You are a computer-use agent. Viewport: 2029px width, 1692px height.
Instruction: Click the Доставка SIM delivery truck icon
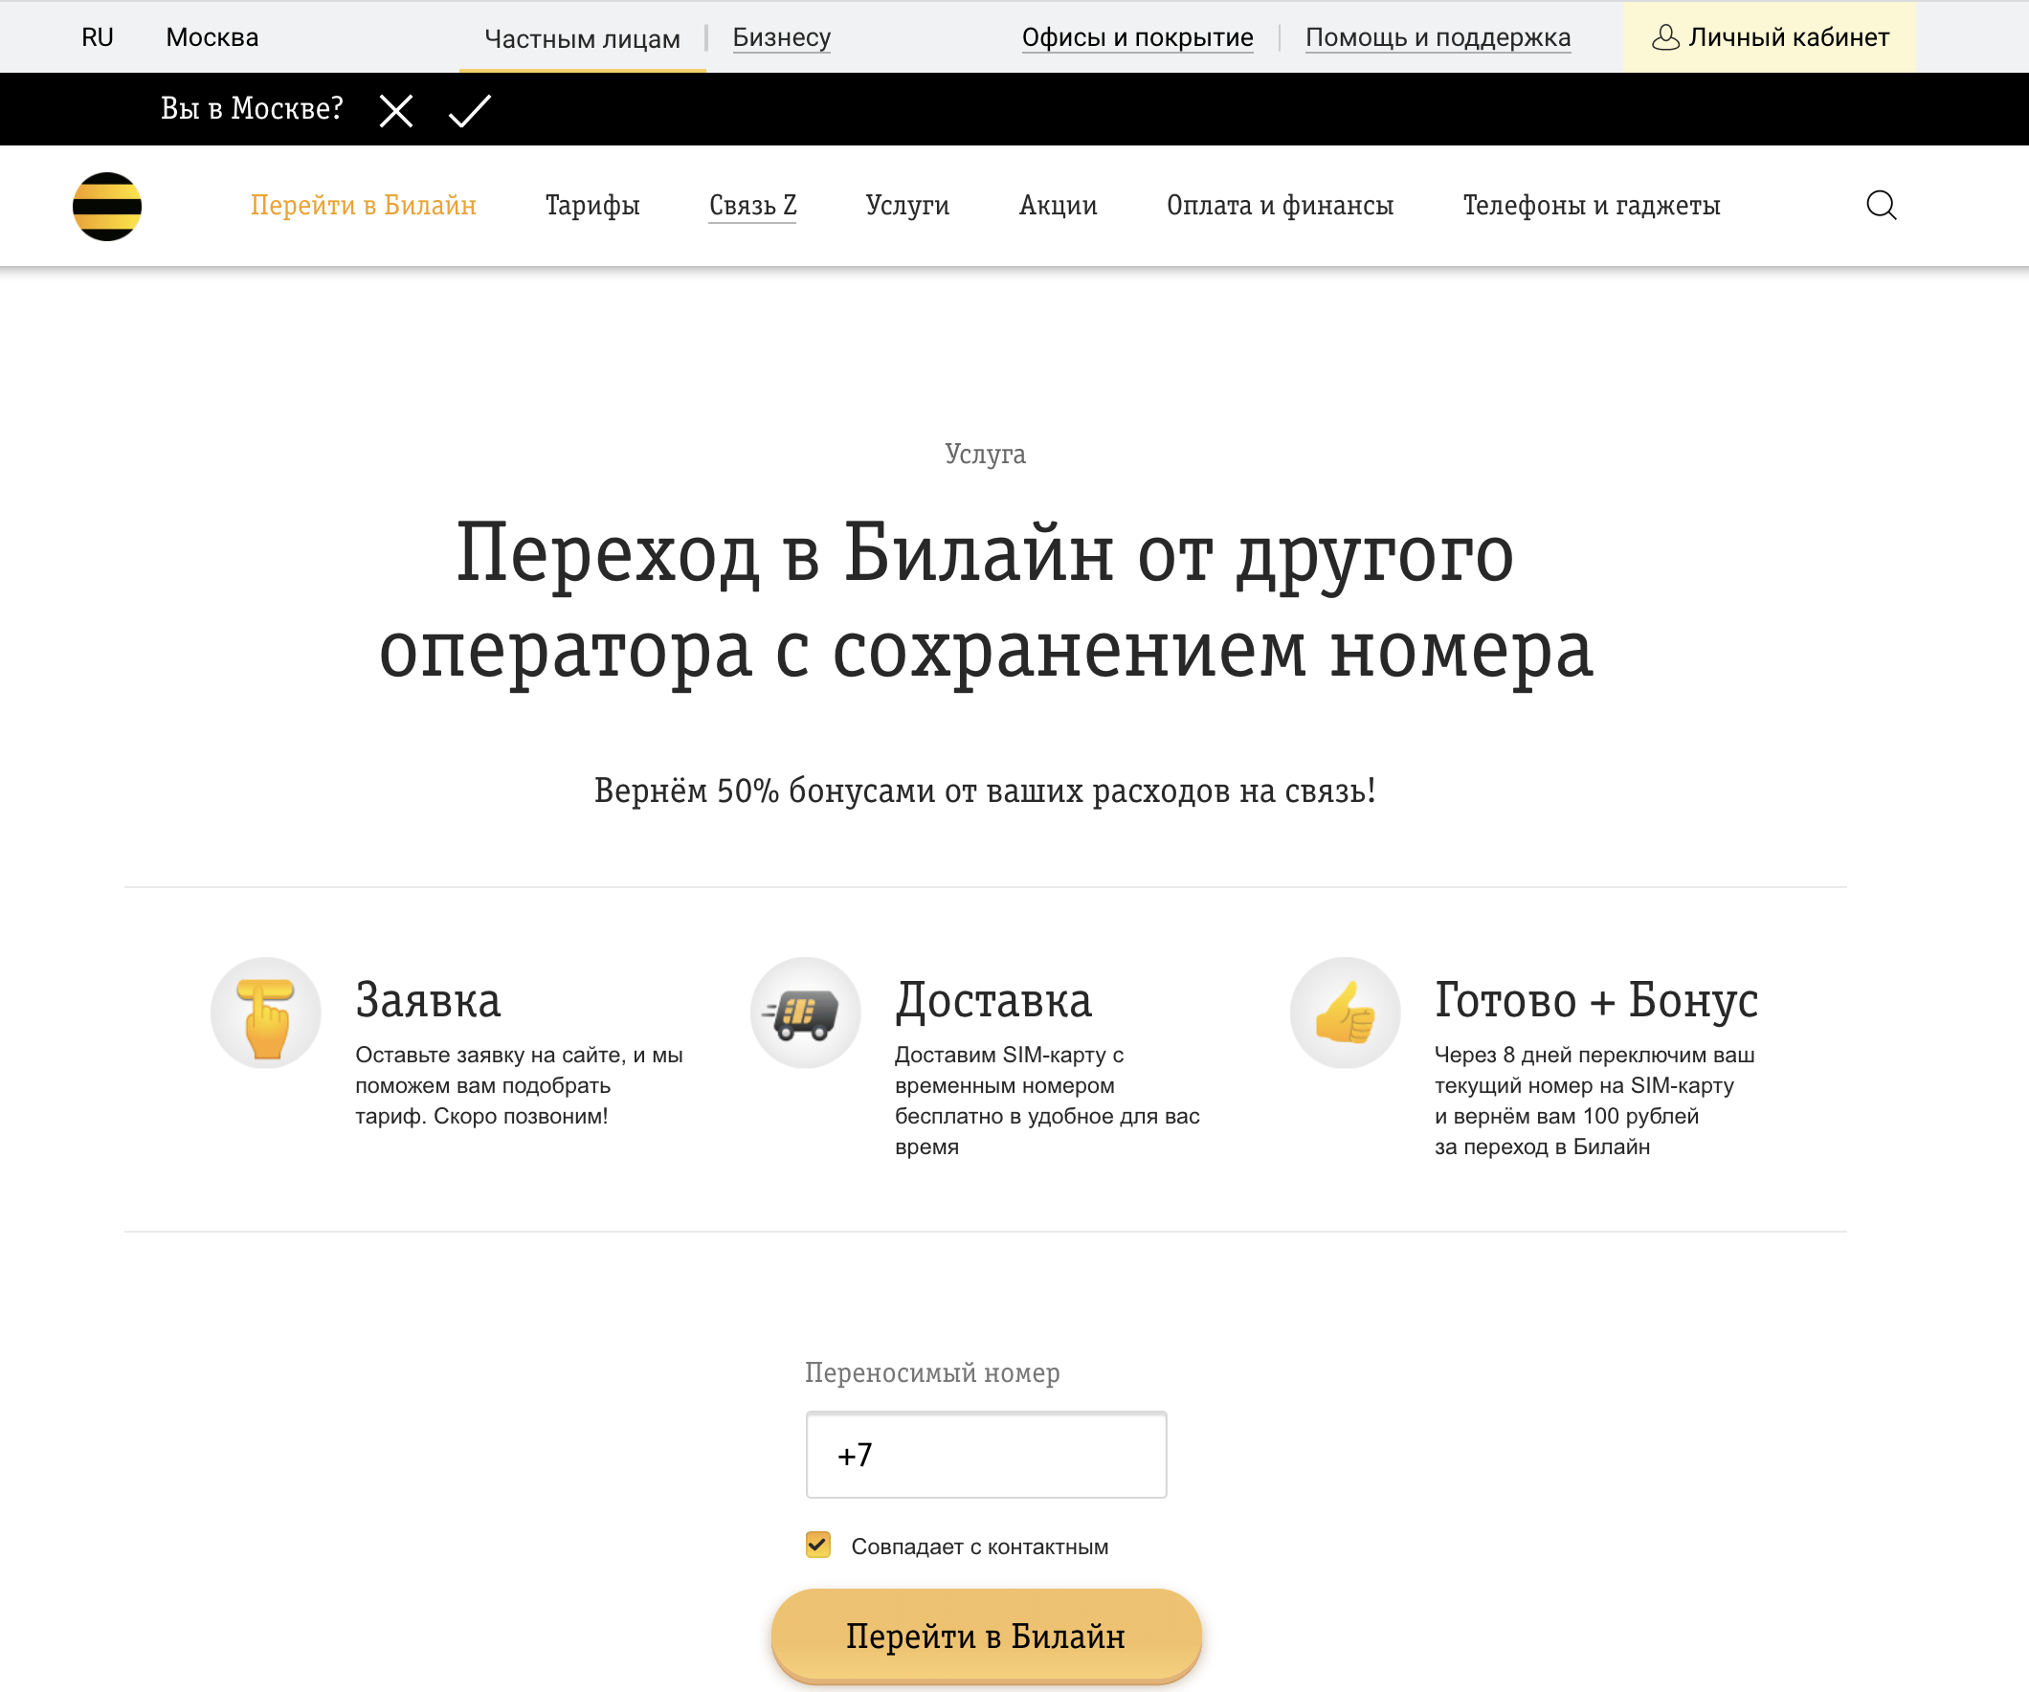805,1012
